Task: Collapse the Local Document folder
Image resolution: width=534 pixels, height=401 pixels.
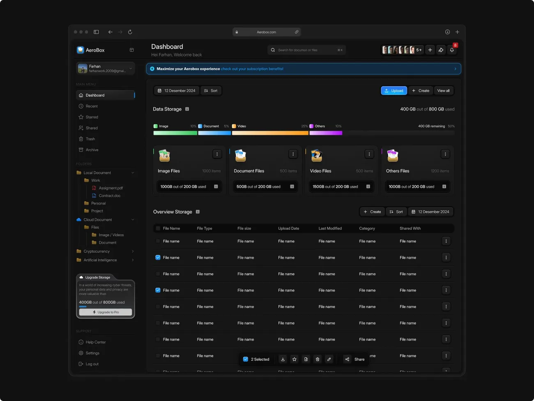Action: click(x=133, y=173)
